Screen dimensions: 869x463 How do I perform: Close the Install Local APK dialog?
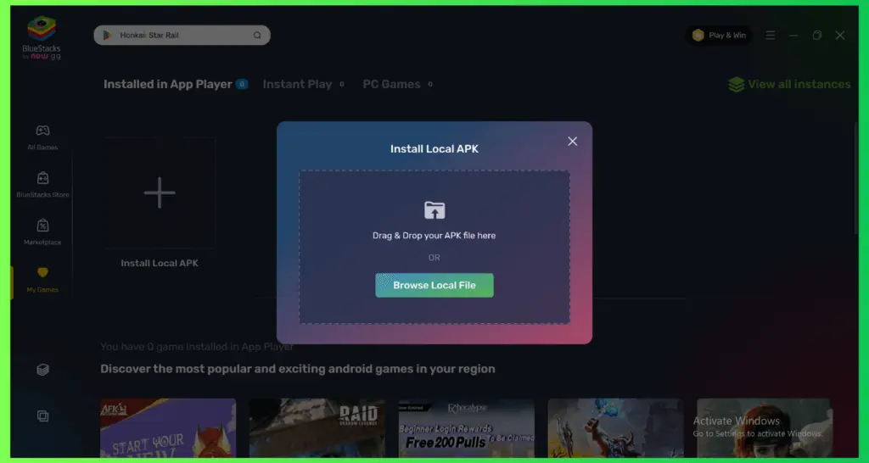573,142
